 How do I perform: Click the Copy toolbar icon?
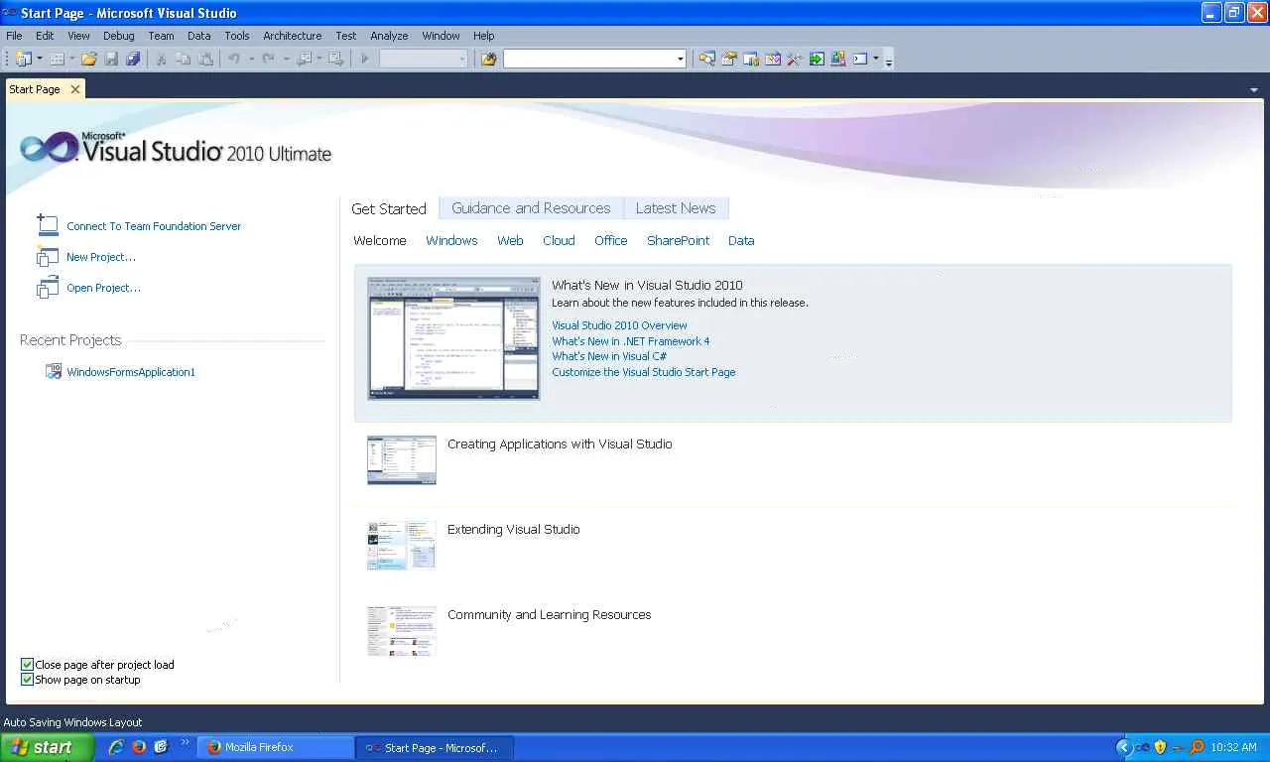[184, 60]
